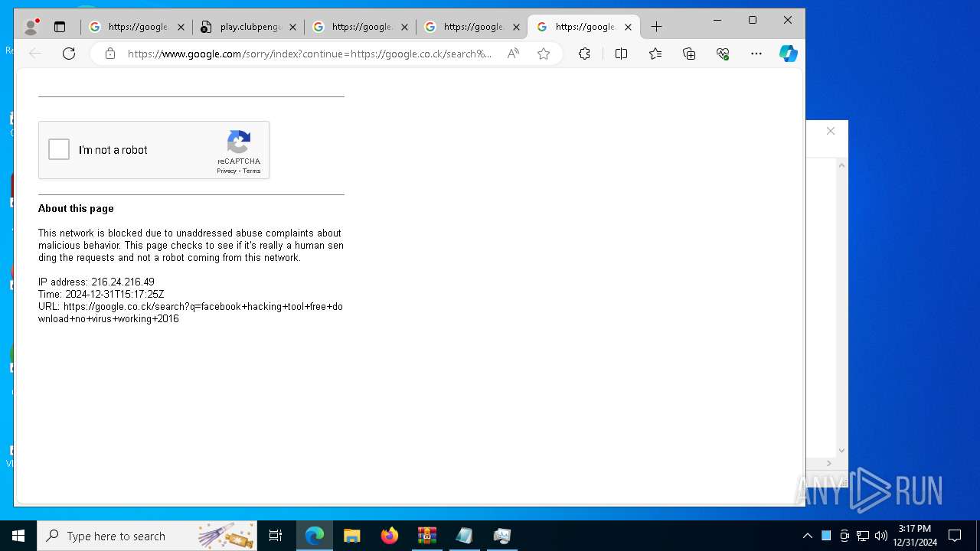Refresh the current page
Image resolution: width=980 pixels, height=551 pixels.
(x=69, y=54)
